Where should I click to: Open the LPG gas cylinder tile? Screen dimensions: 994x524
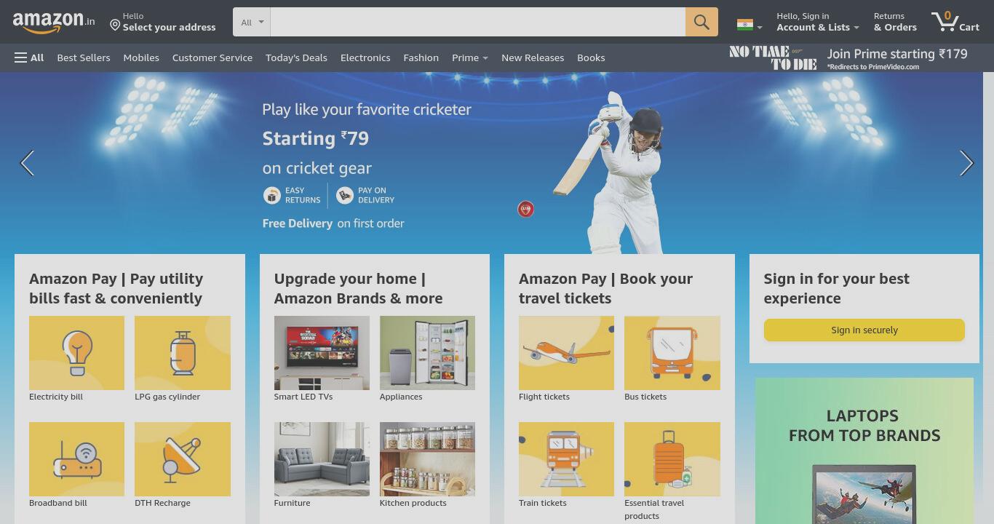click(x=183, y=353)
